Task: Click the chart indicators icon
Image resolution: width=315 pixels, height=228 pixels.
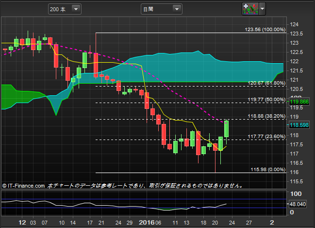Action: 250,9
